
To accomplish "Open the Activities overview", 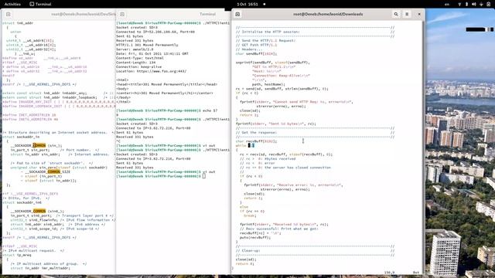I will [x=12, y=4].
